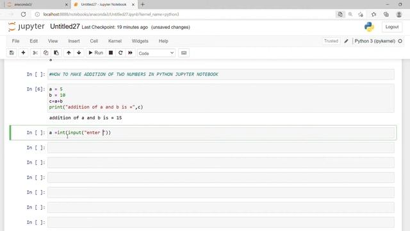Open the File menu
Image resolution: width=410 pixels, height=231 pixels.
tap(15, 41)
